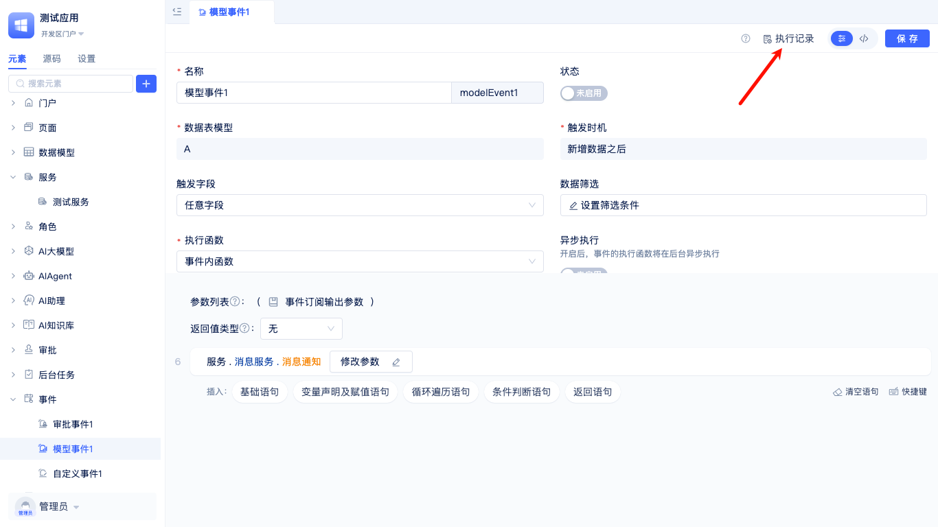Screen dimensions: 938x527
Task: Select the 模型事件1 editor tab
Action: coord(231,12)
